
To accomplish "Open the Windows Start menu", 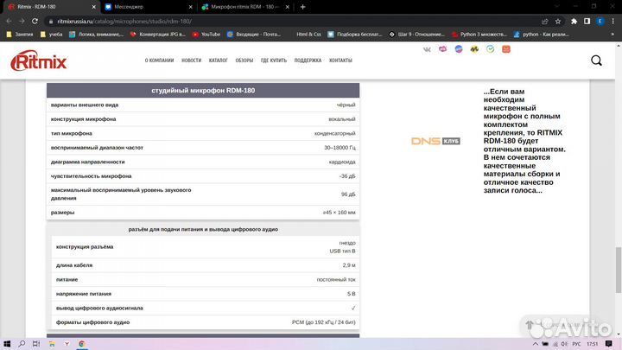I will [8, 343].
